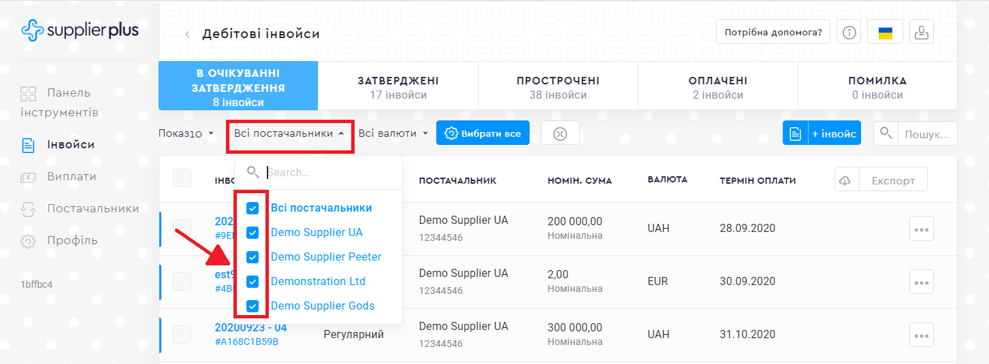
Task: Uncheck the Всі постачальники checkbox
Action: [253, 208]
